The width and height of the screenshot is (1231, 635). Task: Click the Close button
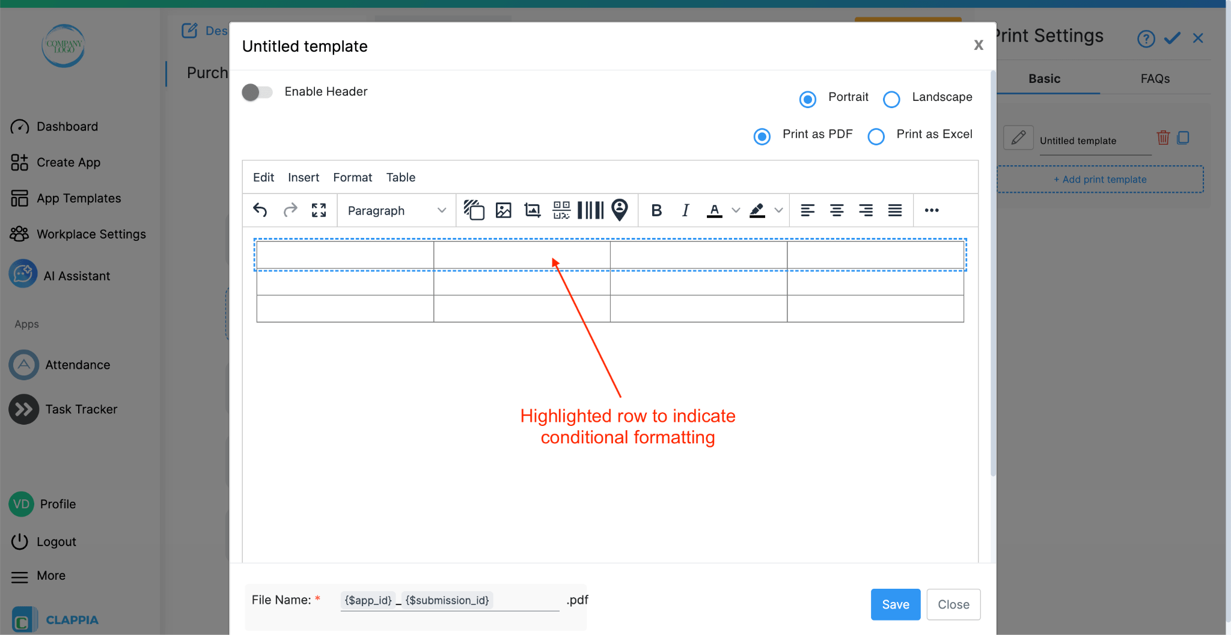953,604
